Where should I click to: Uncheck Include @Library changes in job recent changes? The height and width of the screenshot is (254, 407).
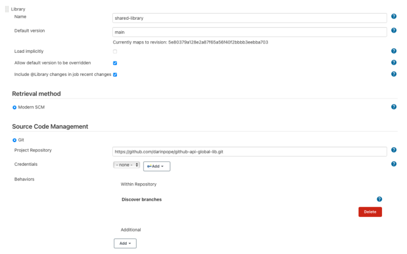tap(115, 75)
